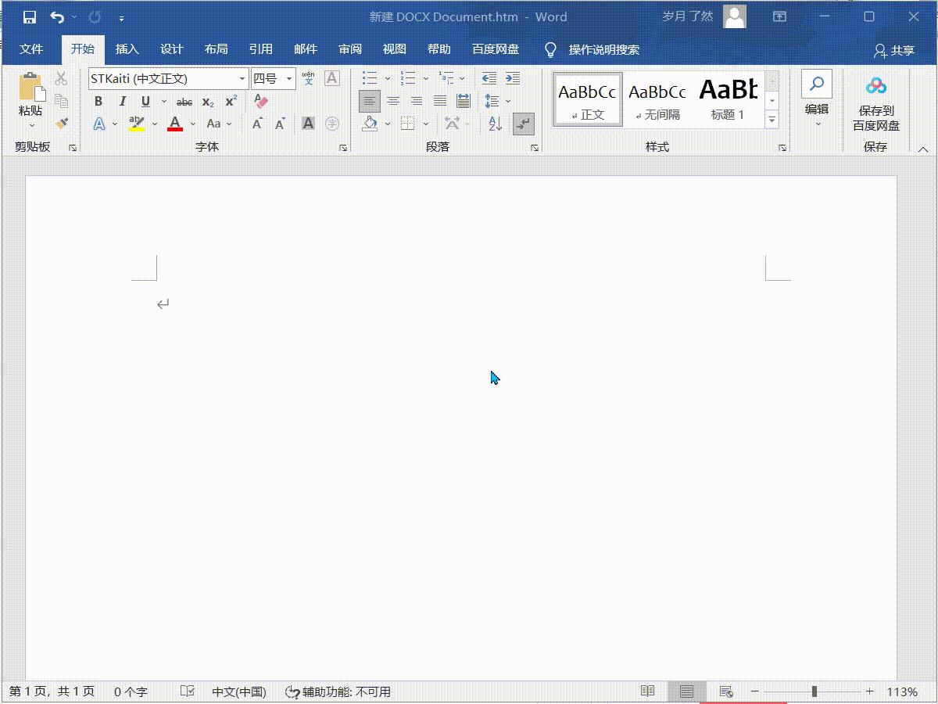
Task: Switch to the 视图 ribbon tab
Action: pyautogui.click(x=395, y=49)
